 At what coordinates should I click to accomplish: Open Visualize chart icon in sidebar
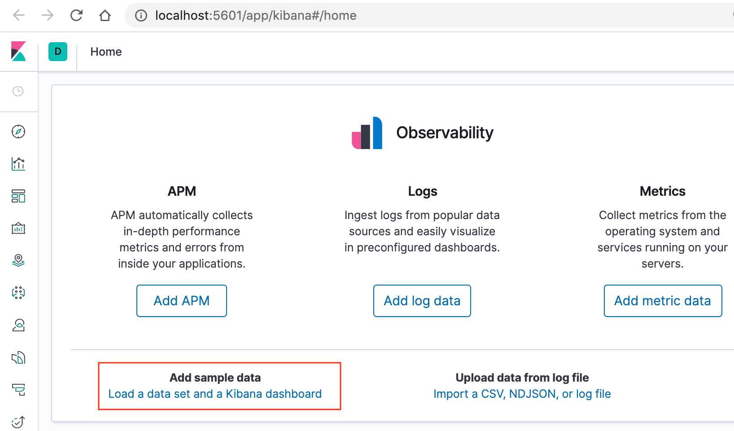(18, 164)
